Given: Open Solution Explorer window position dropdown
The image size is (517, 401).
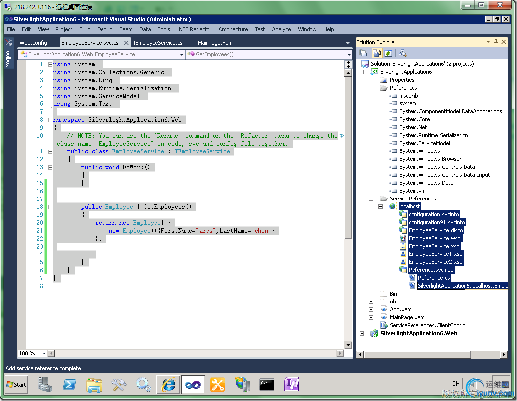Looking at the screenshot, I should coord(488,42).
